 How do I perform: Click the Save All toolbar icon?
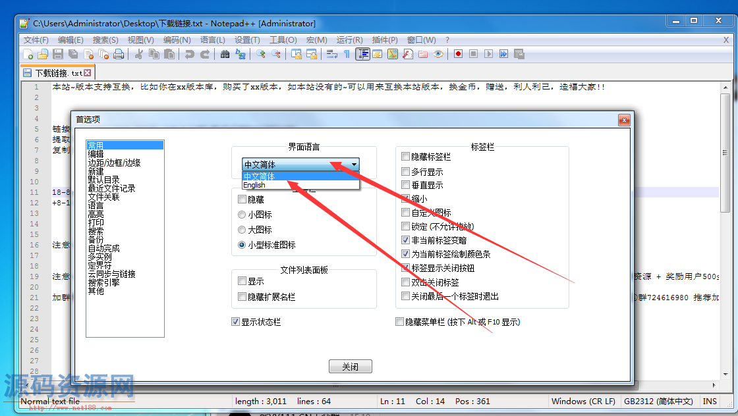tap(73, 54)
